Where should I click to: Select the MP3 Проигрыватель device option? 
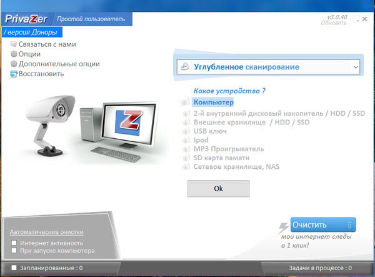[229, 149]
